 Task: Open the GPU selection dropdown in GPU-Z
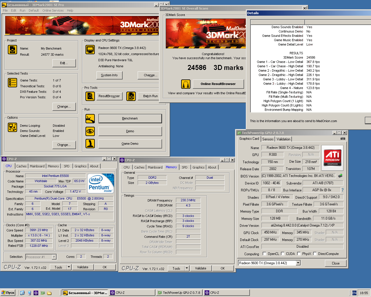click(298, 263)
